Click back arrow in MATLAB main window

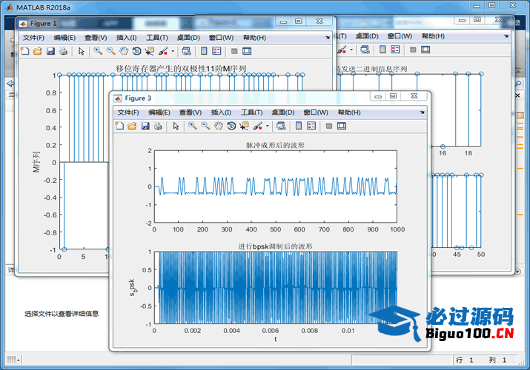10,84
